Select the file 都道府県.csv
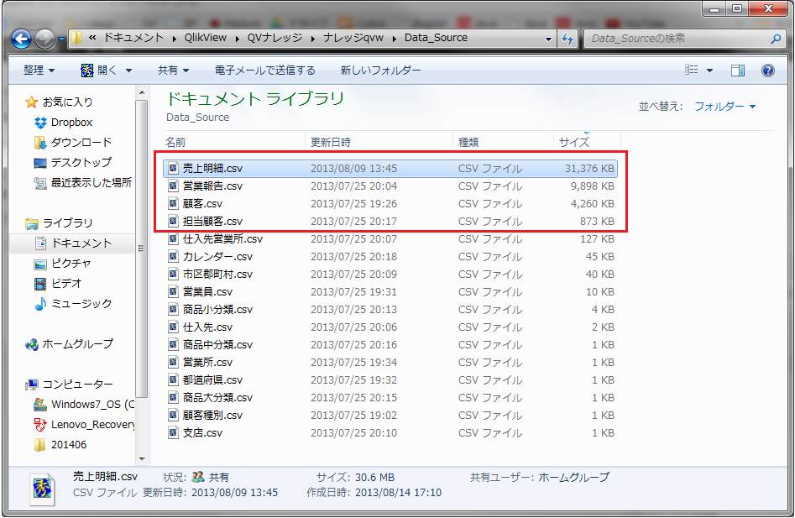 (x=390, y=380)
